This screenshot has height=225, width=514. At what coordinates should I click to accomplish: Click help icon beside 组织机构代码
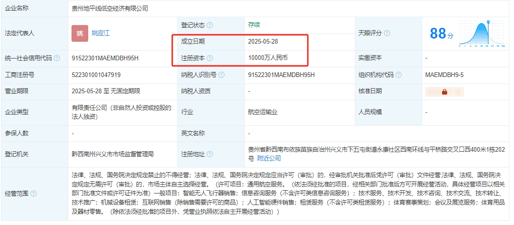tap(398, 75)
